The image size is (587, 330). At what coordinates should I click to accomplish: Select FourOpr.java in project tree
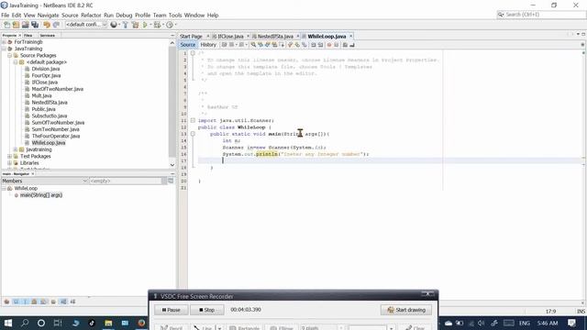tap(46, 75)
